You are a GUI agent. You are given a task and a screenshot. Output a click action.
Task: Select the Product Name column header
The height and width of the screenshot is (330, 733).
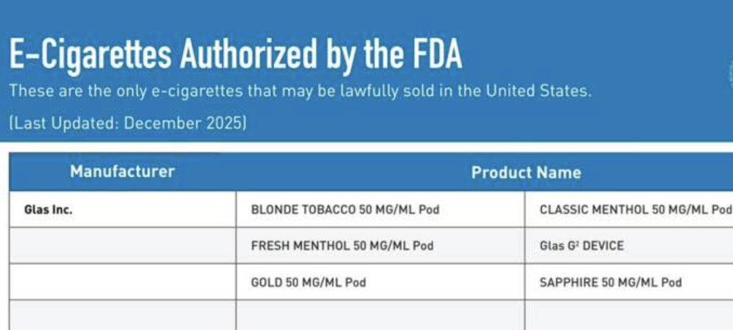coord(525,173)
